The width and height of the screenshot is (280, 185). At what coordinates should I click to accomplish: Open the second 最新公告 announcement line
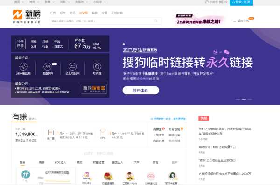(42, 92)
